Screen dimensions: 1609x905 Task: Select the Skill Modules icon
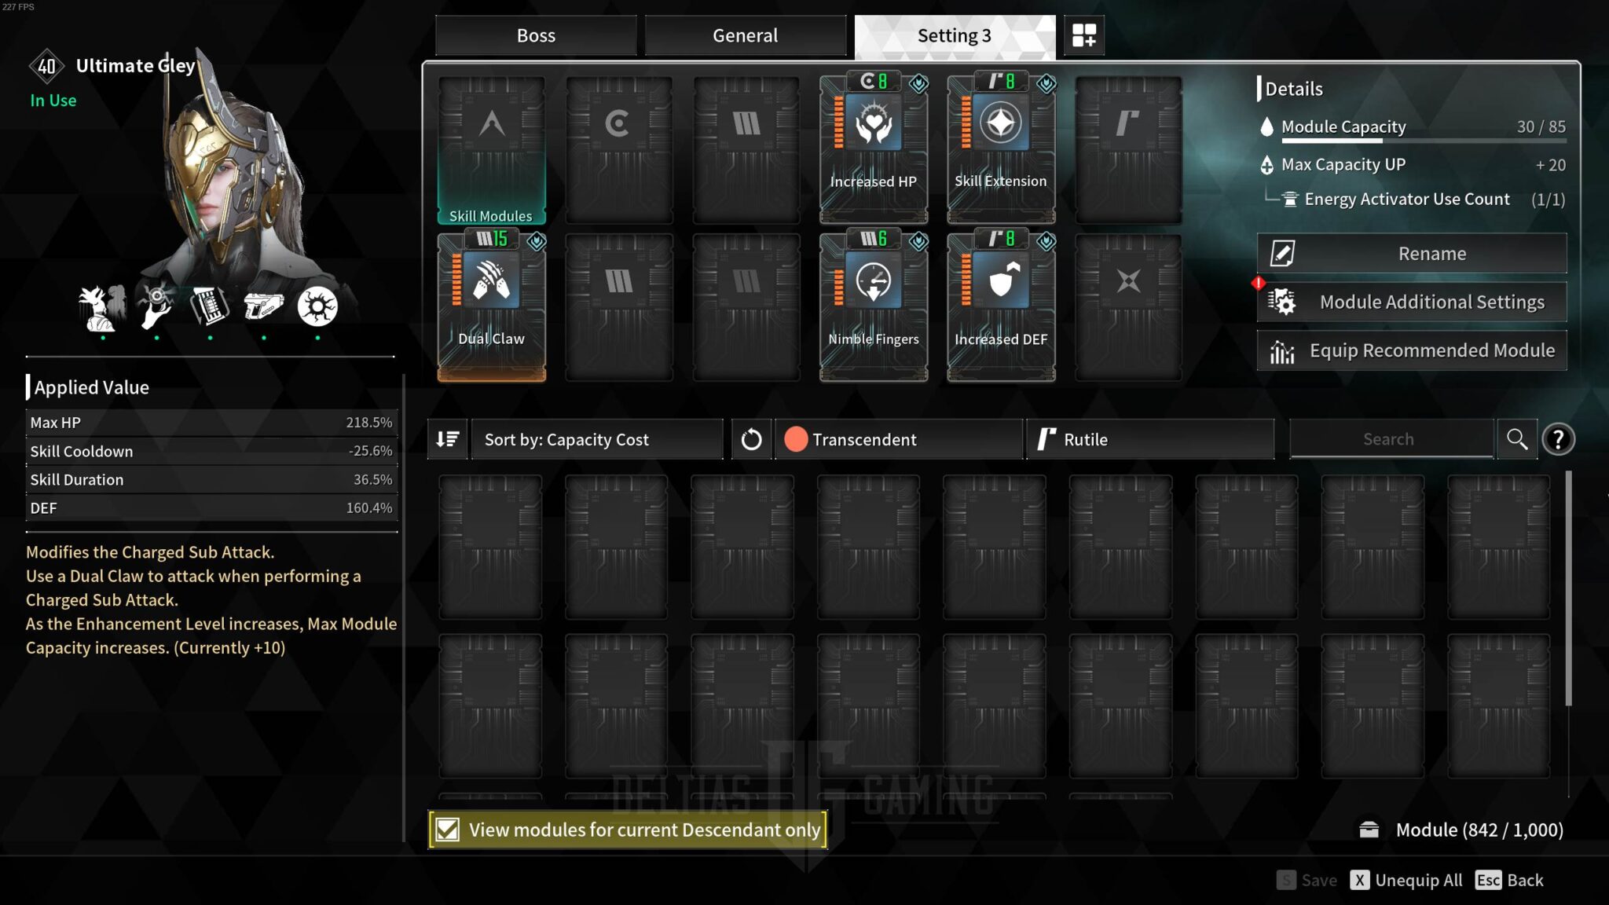coord(489,148)
